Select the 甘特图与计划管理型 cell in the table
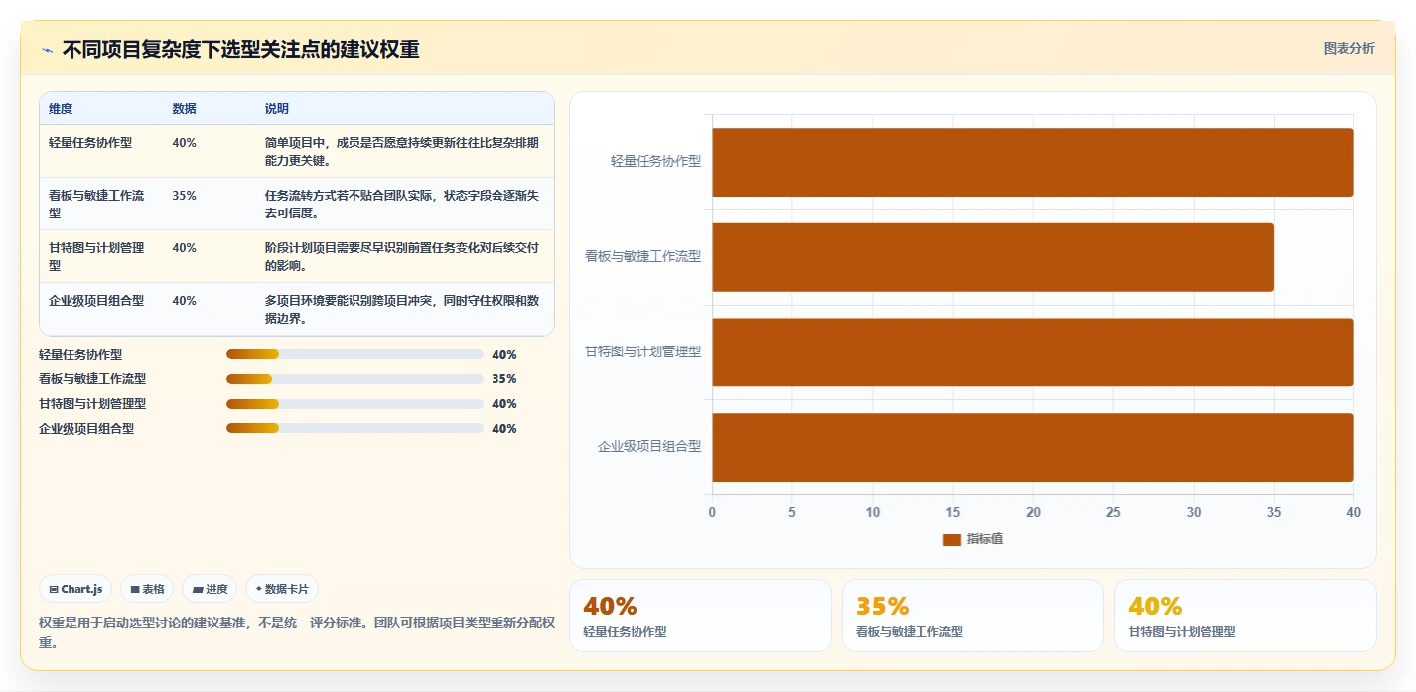Viewport: 1416px width, 692px height. (96, 256)
